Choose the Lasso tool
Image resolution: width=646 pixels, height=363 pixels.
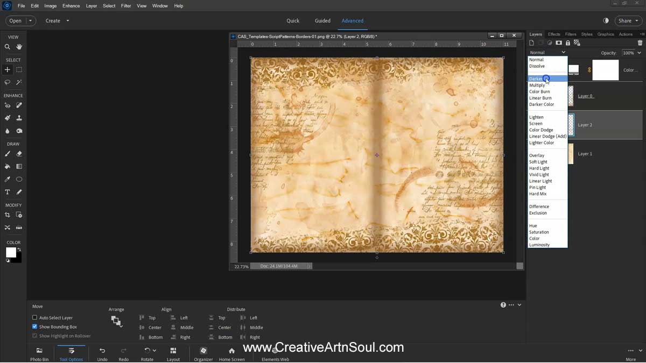point(8,82)
